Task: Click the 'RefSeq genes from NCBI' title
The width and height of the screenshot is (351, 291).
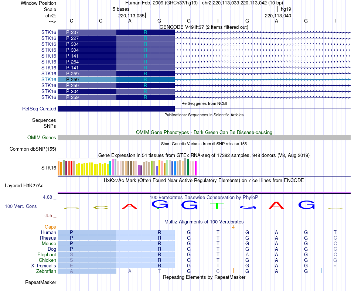Action: pos(204,103)
